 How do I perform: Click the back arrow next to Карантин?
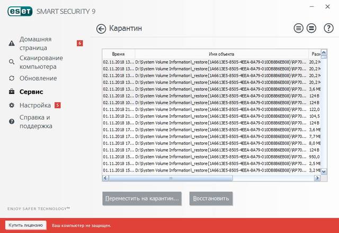(101, 28)
